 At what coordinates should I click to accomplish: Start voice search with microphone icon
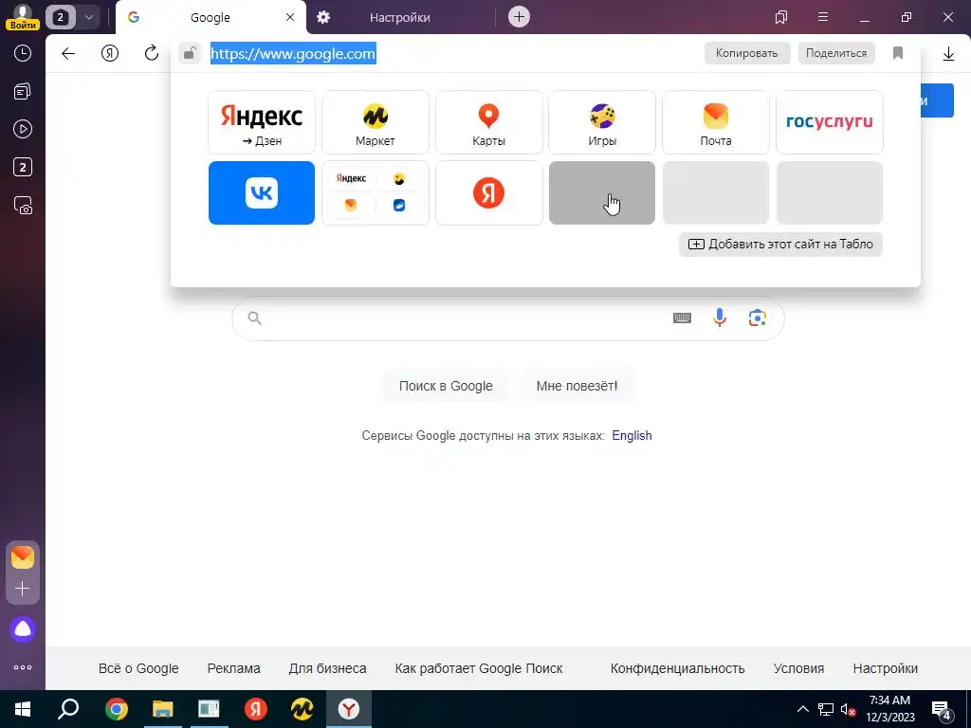pyautogui.click(x=720, y=318)
